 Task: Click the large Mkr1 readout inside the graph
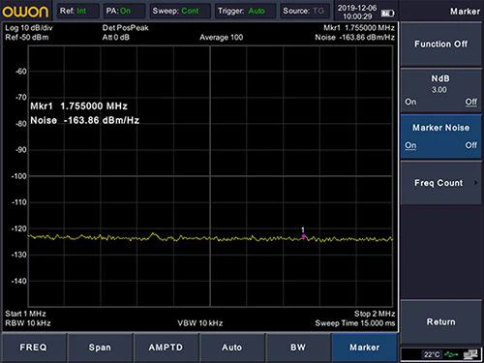point(78,106)
